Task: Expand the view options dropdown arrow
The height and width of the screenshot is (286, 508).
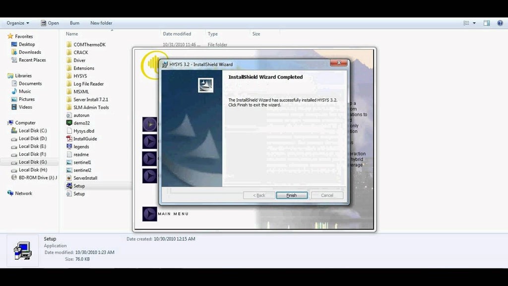Action: coord(474,23)
